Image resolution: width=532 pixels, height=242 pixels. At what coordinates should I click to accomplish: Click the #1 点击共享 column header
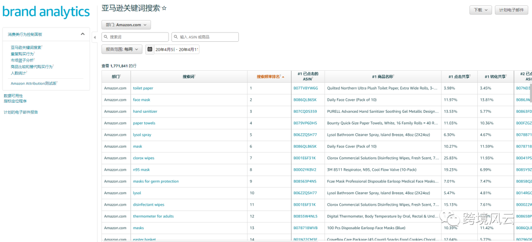coord(459,77)
